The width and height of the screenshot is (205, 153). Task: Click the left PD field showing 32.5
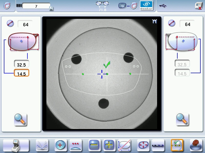point(22,64)
